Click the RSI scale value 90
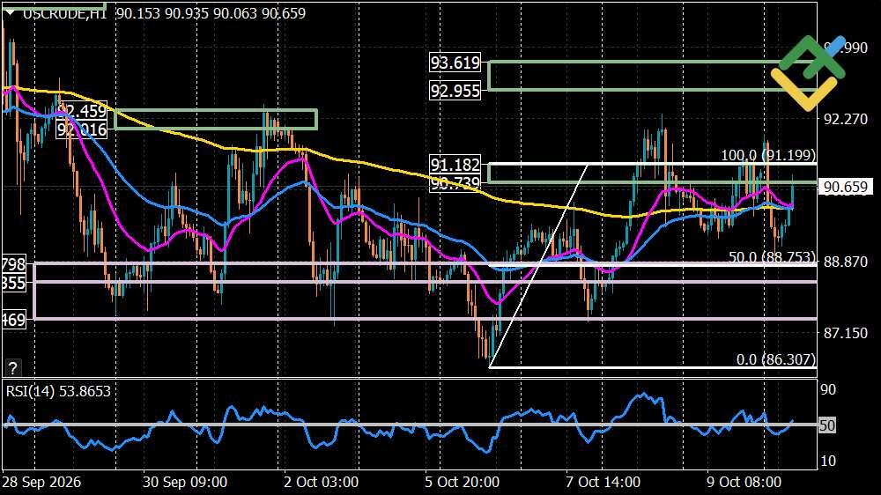This screenshot has height=495, width=881. click(x=828, y=389)
